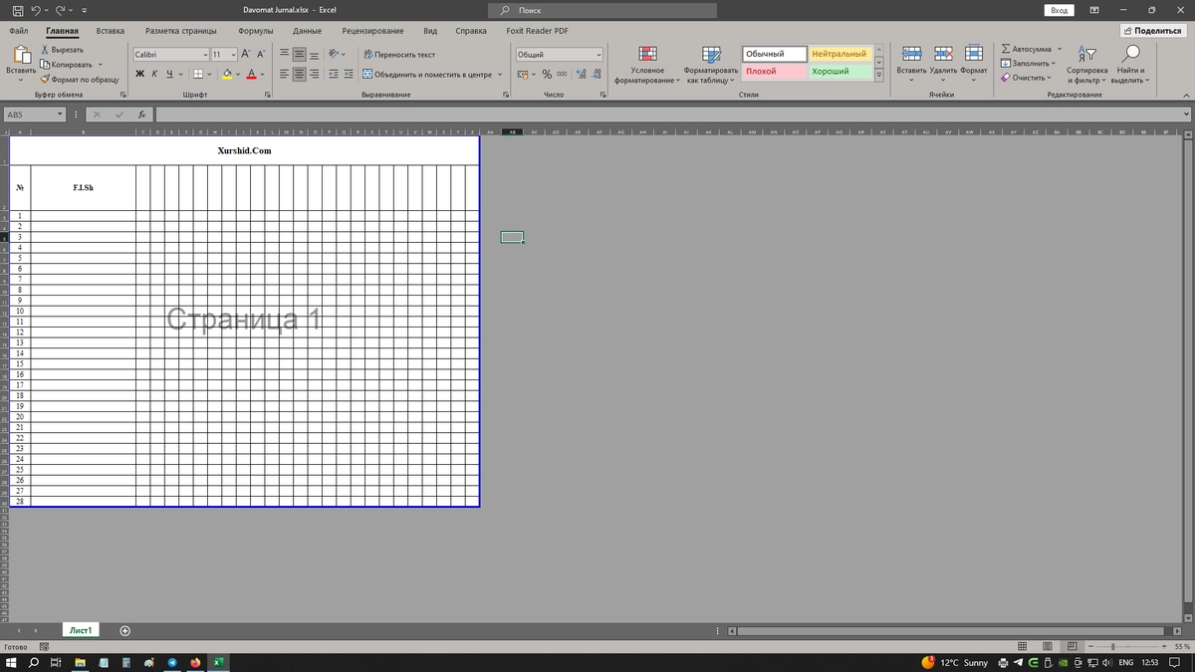Open Format as Table (Форматировать как таблицу)
This screenshot has height=672, width=1195.
(x=711, y=64)
